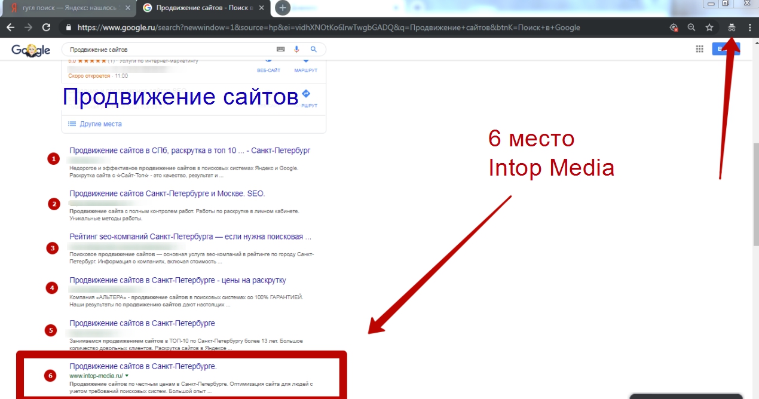Minimize the browser window
759x399 pixels.
(x=711, y=4)
